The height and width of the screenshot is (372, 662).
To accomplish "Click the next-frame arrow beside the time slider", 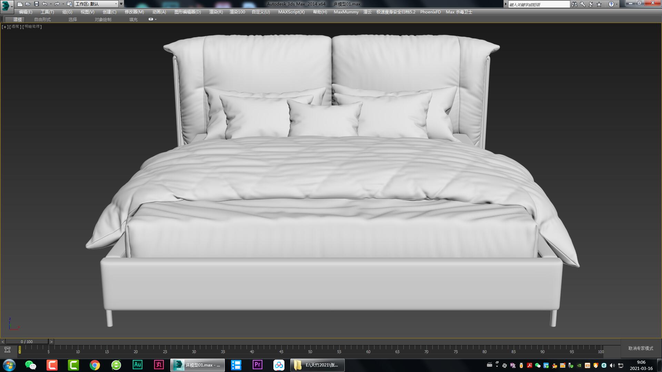I will coord(51,341).
